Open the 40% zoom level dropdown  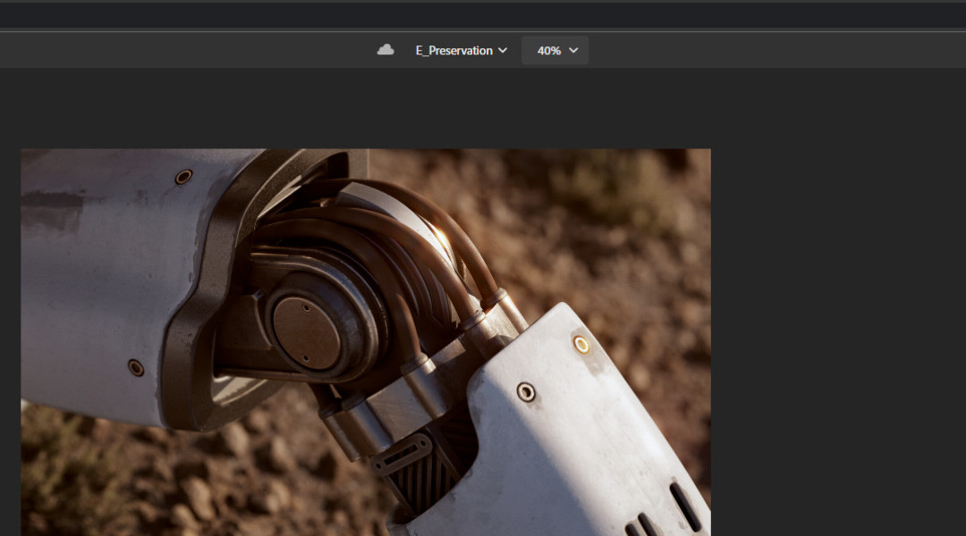click(x=555, y=51)
